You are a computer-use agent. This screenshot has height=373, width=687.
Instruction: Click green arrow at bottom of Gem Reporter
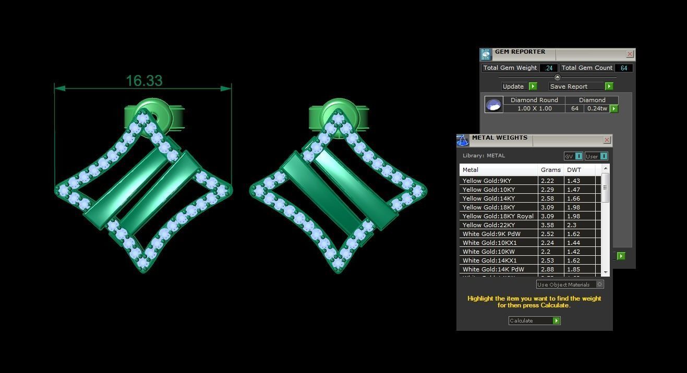(621, 256)
